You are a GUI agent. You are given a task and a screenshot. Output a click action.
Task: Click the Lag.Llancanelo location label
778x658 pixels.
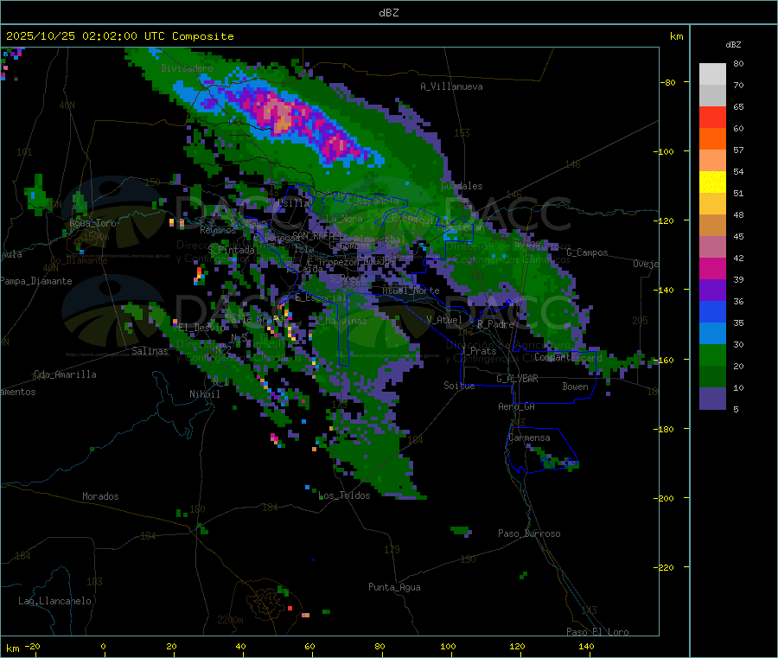(55, 602)
